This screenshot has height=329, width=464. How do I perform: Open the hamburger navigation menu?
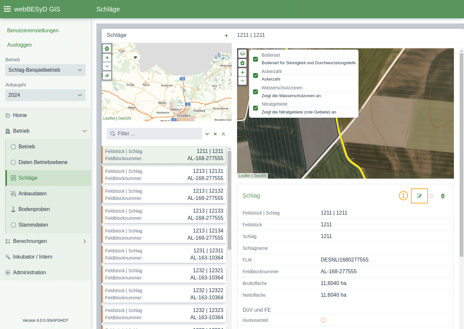(x=7, y=9)
